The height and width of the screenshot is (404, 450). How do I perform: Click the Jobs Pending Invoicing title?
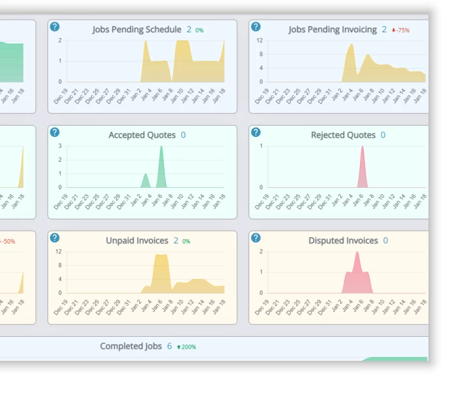pos(332,30)
